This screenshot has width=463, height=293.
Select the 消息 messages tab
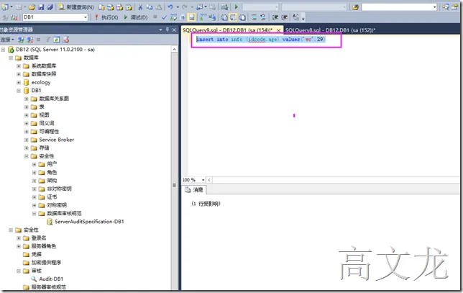pos(194,190)
